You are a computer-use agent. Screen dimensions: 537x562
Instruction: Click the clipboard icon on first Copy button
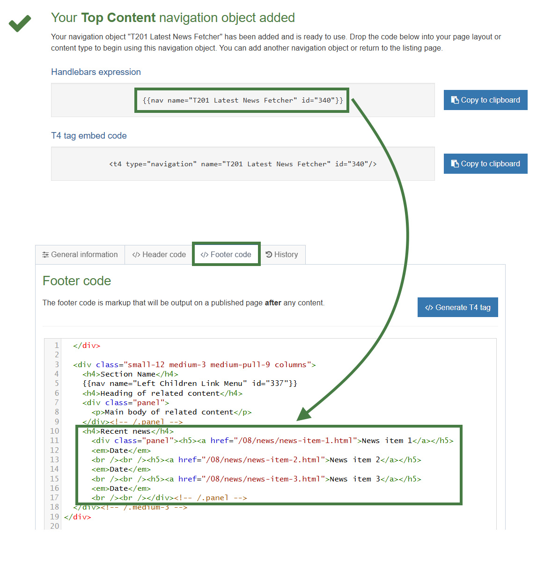tap(455, 100)
